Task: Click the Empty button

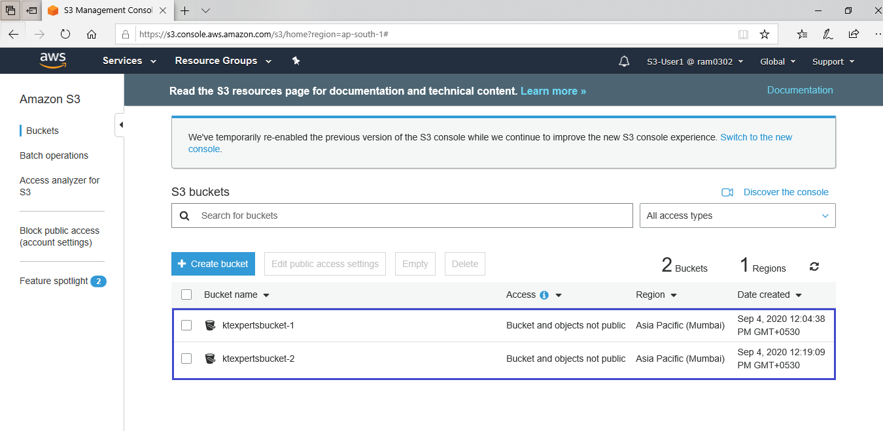Action: [415, 264]
